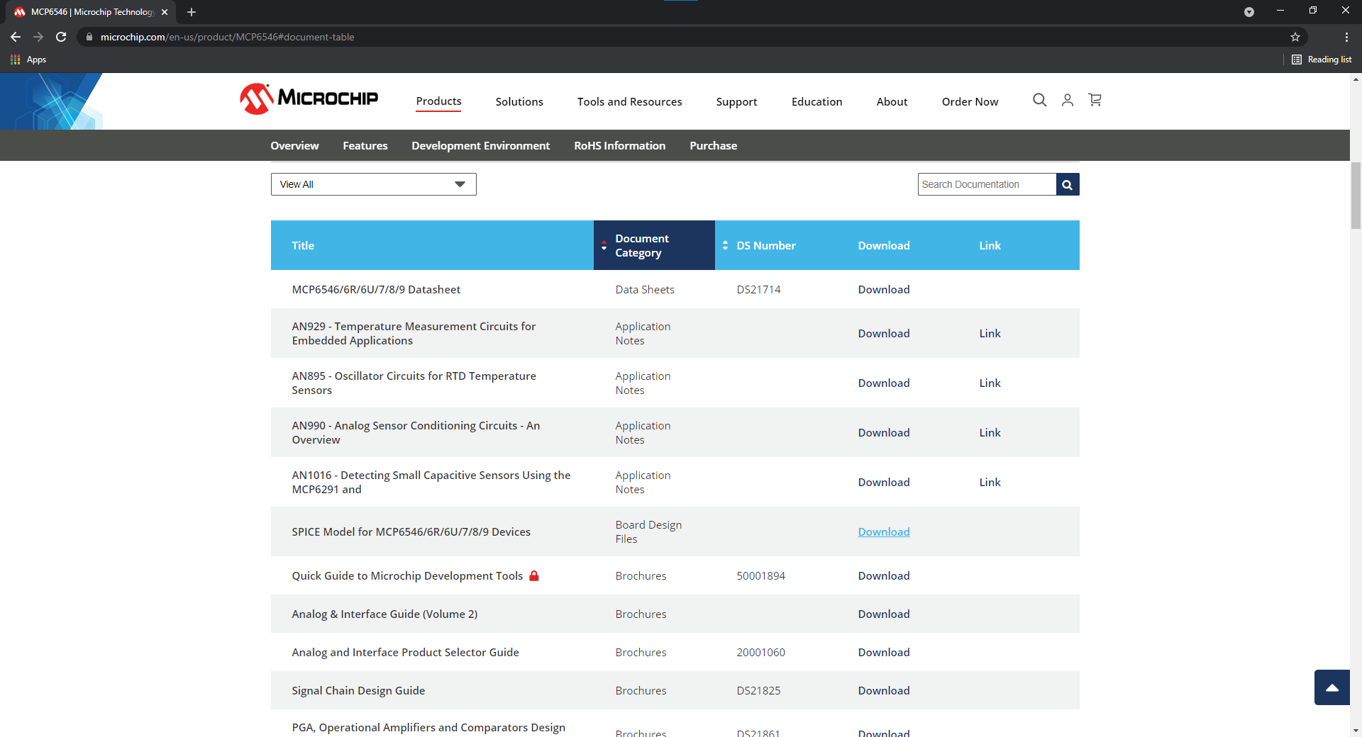
Task: Download AN929 application note
Action: 883,333
